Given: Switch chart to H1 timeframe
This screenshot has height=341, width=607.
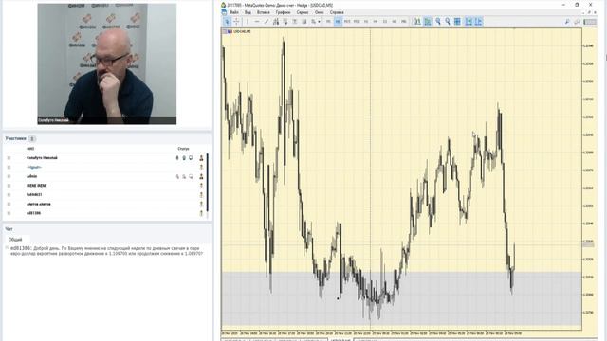Looking at the screenshot, I should pyautogui.click(x=366, y=22).
